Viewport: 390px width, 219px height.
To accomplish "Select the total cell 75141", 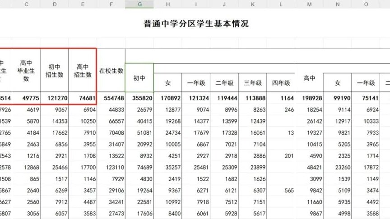I will (x=366, y=98).
